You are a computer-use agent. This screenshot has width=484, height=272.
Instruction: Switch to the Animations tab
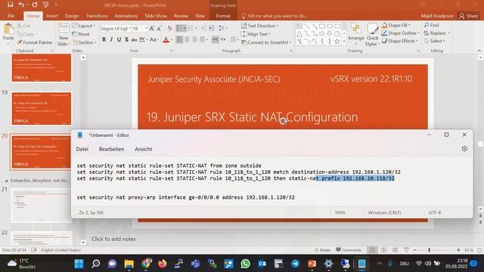tap(126, 16)
